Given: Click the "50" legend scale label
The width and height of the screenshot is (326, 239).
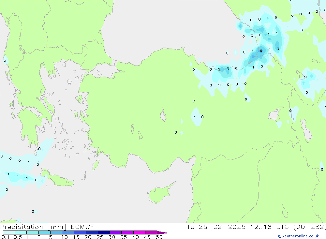Looking at the screenshot, I should pyautogui.click(x=159, y=237).
